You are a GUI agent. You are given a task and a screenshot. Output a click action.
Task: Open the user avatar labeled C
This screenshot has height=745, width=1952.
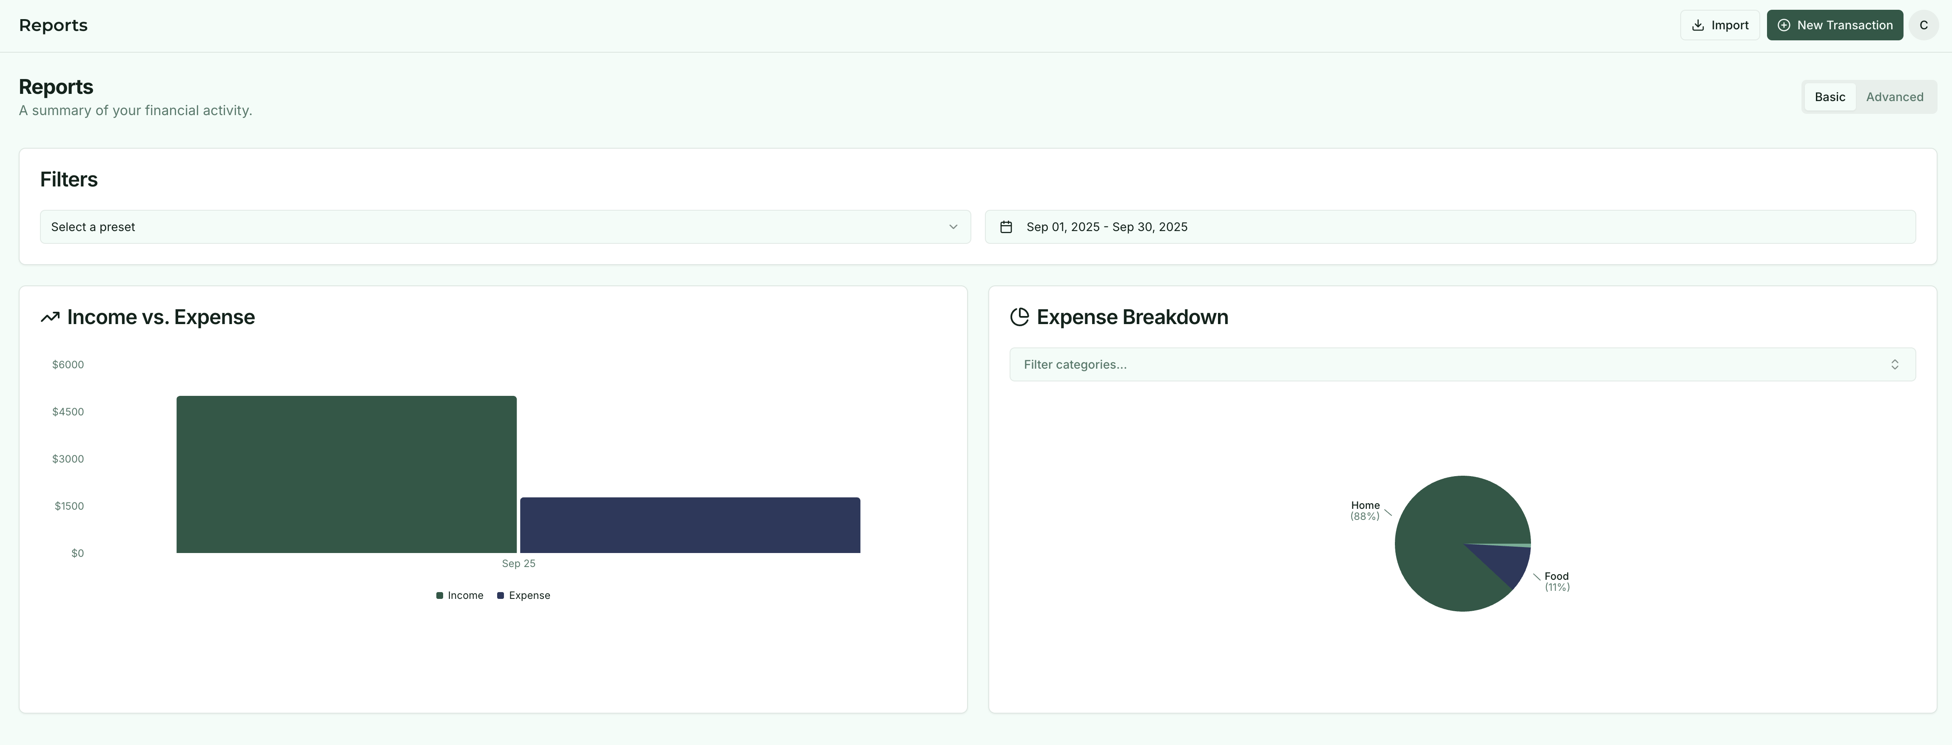tap(1923, 25)
